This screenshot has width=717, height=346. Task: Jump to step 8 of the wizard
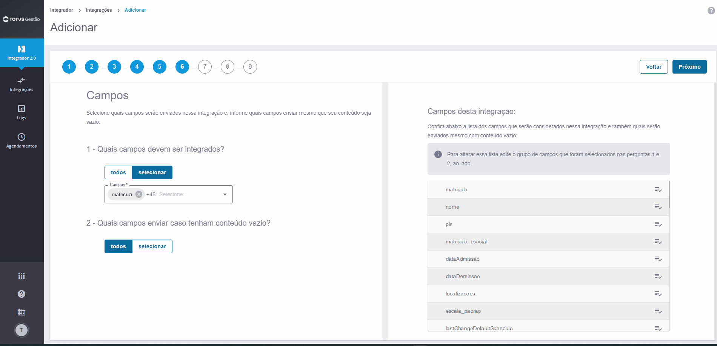(228, 67)
